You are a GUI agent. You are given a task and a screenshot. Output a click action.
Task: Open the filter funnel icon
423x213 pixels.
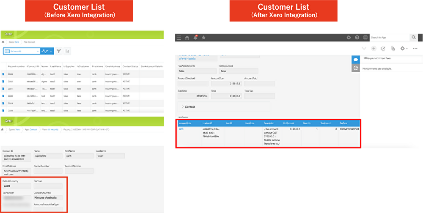coord(58,51)
